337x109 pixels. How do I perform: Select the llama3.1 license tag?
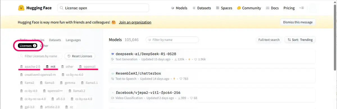(89, 83)
